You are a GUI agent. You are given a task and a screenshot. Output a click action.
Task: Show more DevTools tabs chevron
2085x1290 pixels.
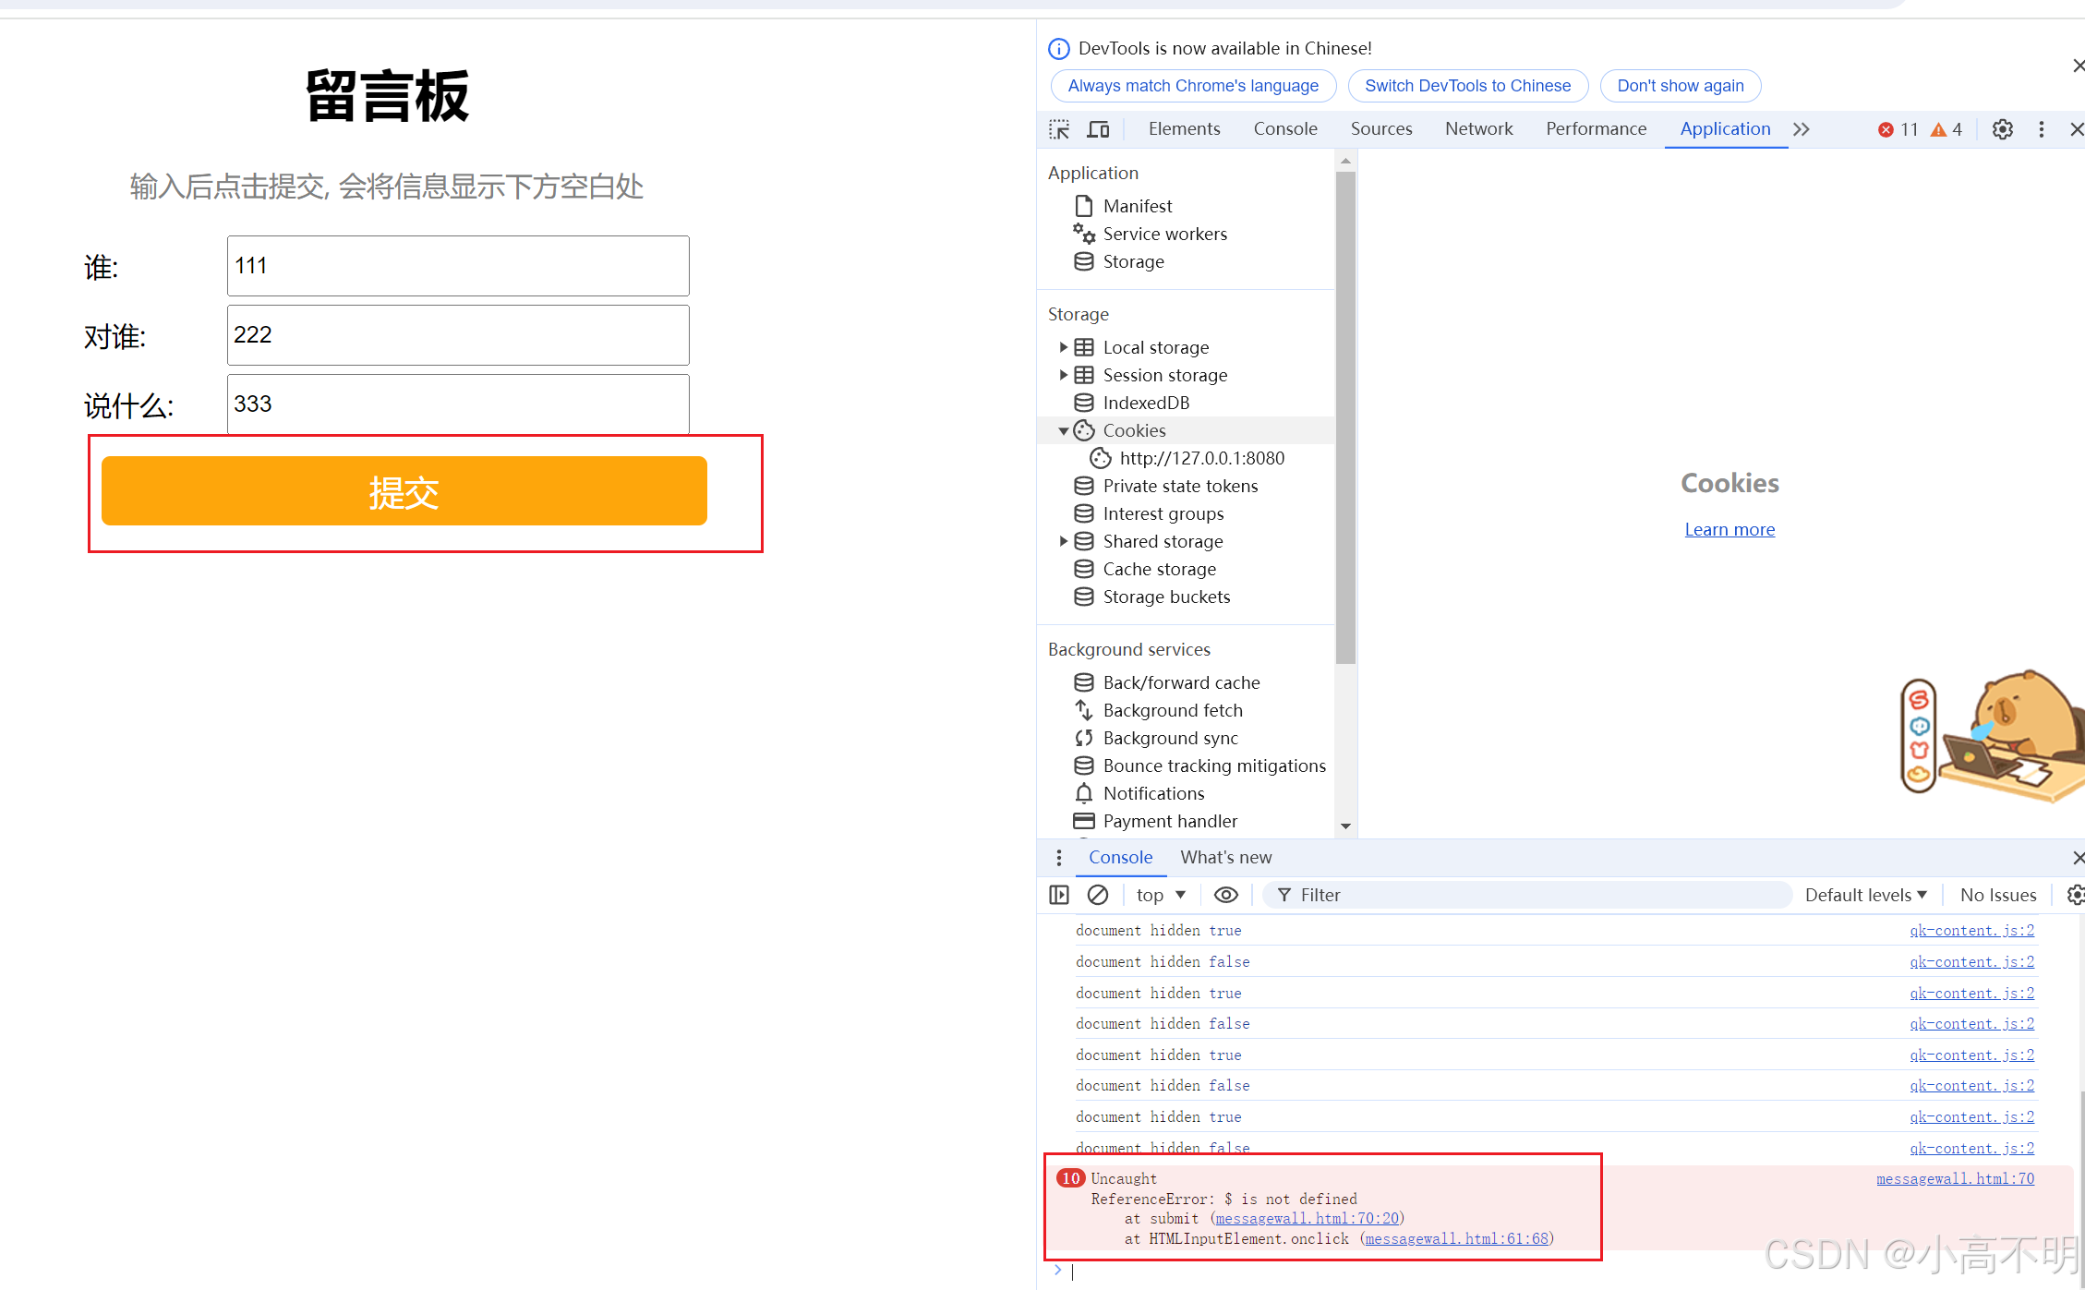click(1802, 129)
